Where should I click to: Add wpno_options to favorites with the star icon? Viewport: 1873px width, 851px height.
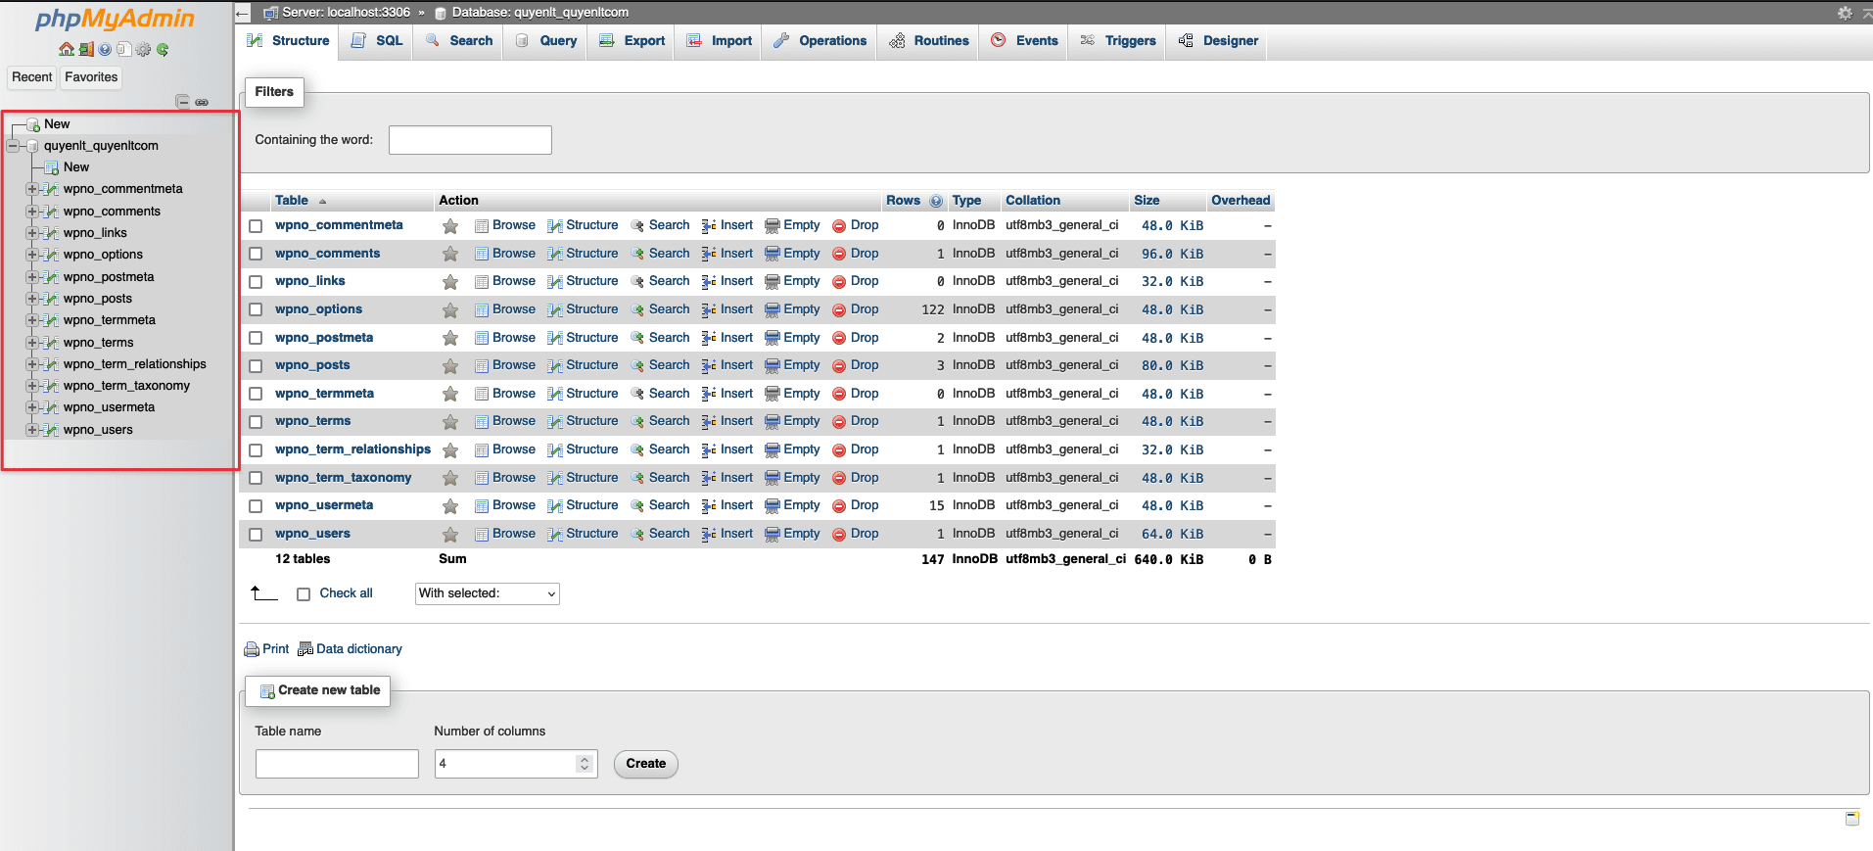[x=450, y=309]
